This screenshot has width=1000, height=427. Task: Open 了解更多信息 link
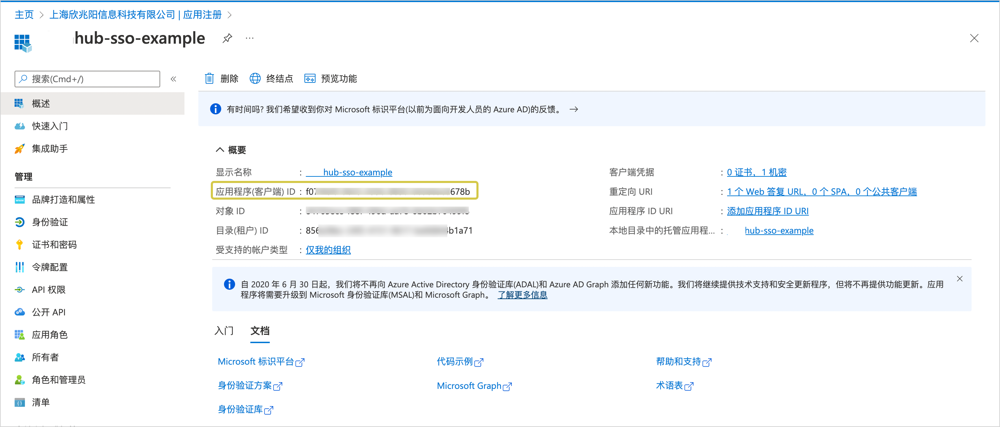pyautogui.click(x=523, y=295)
